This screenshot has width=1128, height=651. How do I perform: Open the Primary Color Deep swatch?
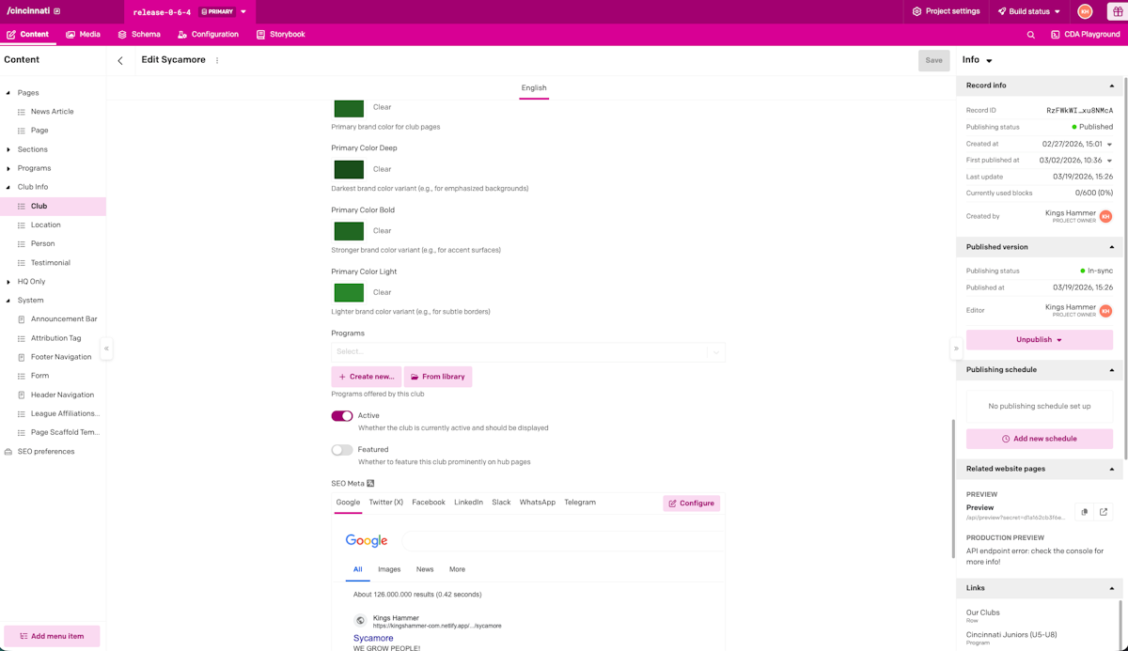pyautogui.click(x=349, y=169)
